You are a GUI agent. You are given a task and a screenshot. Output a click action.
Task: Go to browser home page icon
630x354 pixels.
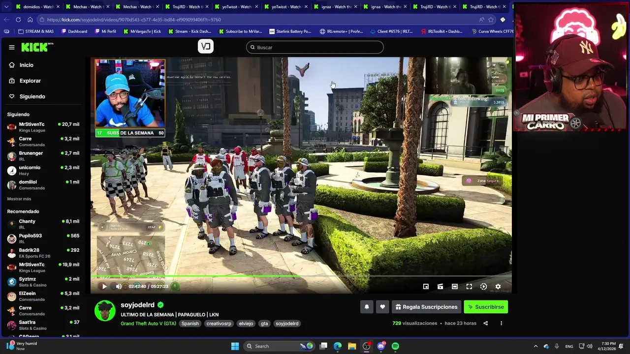click(x=30, y=20)
